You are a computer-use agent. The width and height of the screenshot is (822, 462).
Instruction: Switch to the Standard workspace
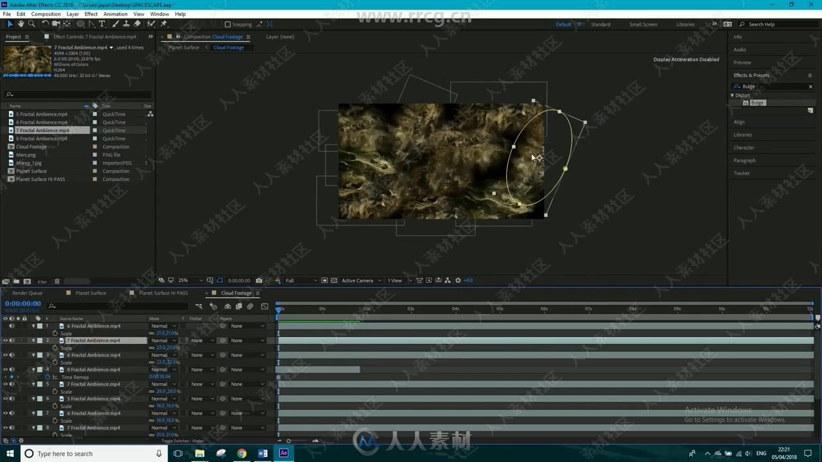(600, 24)
